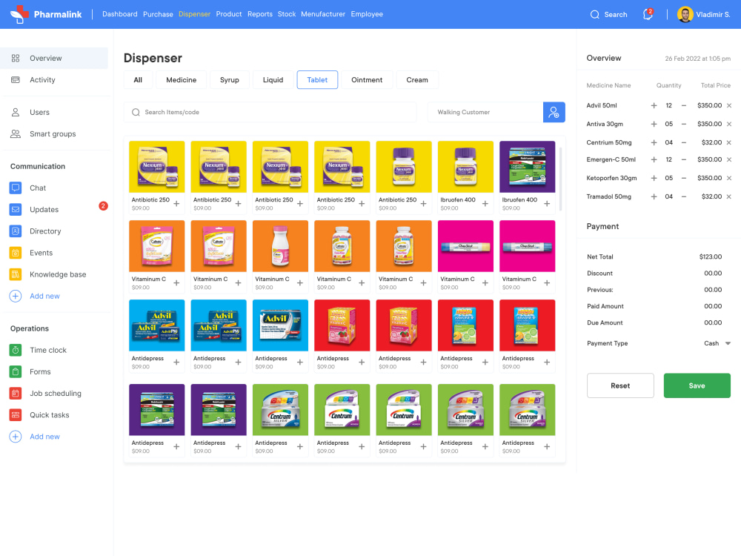741x556 pixels.
Task: Increase Advil 50ml quantity with plus
Action: point(654,106)
